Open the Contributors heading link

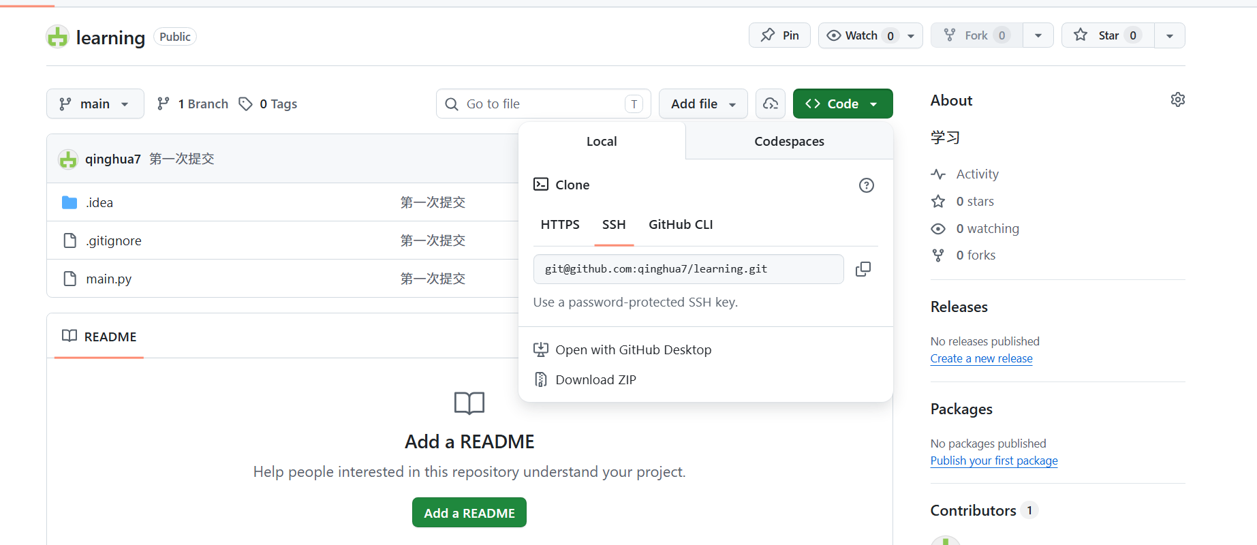[974, 511]
